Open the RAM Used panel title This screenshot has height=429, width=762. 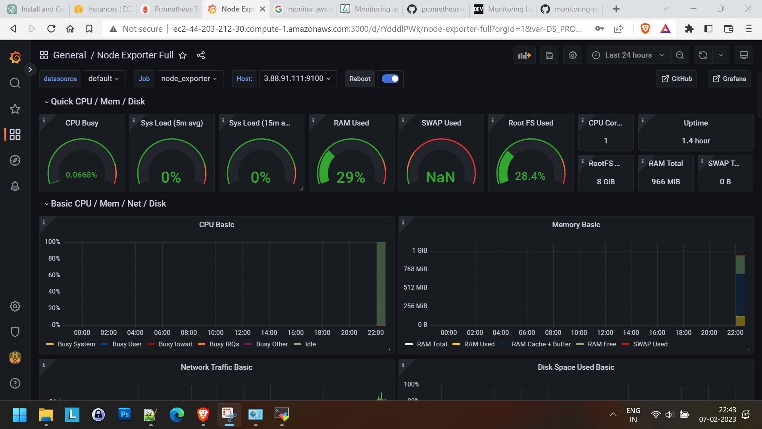(x=351, y=123)
